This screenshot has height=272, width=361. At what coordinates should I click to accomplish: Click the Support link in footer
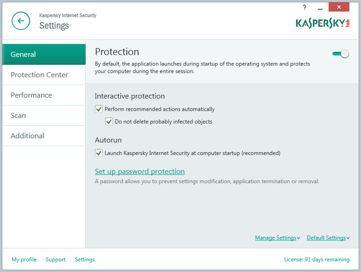[x=56, y=259]
